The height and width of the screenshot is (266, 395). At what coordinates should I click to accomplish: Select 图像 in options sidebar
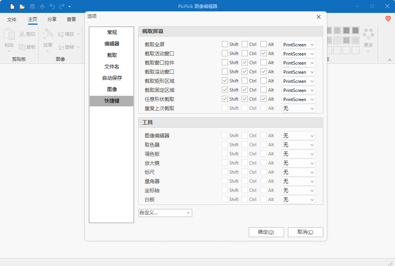click(x=112, y=89)
